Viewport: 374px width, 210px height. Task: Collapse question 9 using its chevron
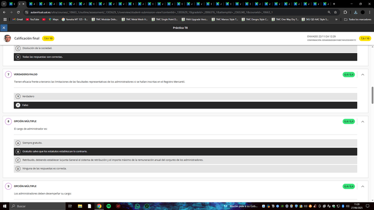[363, 186]
